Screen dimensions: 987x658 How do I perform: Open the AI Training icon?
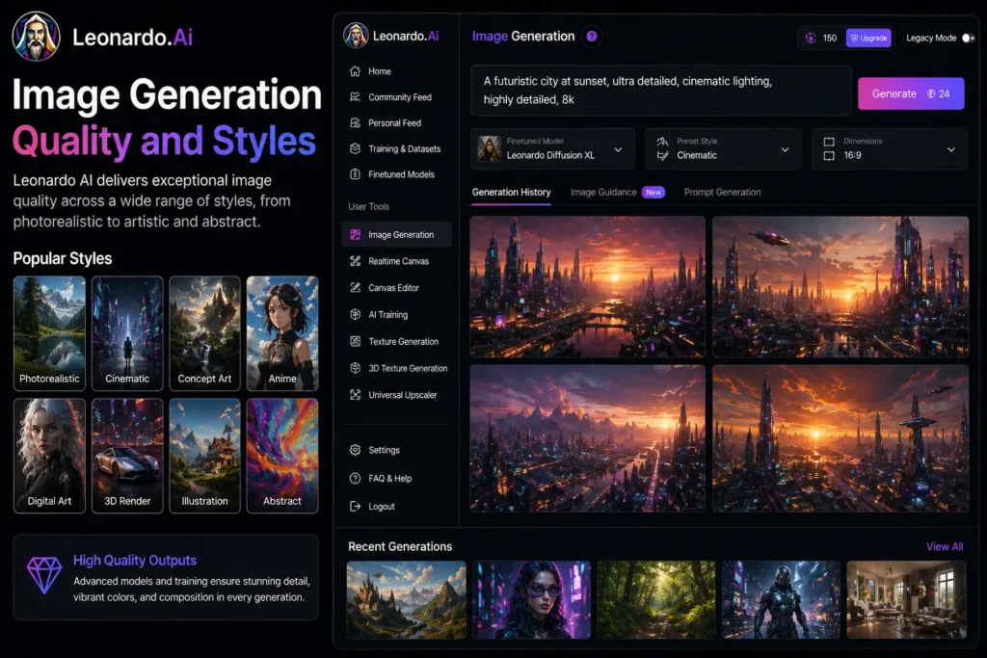pos(355,314)
